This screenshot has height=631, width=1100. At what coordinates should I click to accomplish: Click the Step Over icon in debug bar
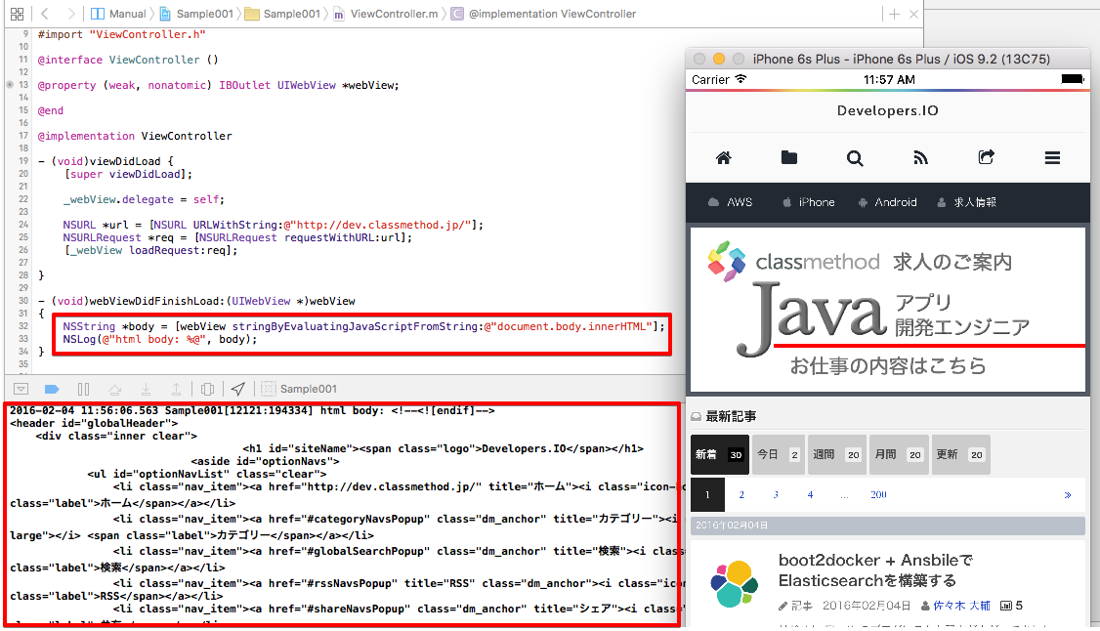pyautogui.click(x=115, y=389)
